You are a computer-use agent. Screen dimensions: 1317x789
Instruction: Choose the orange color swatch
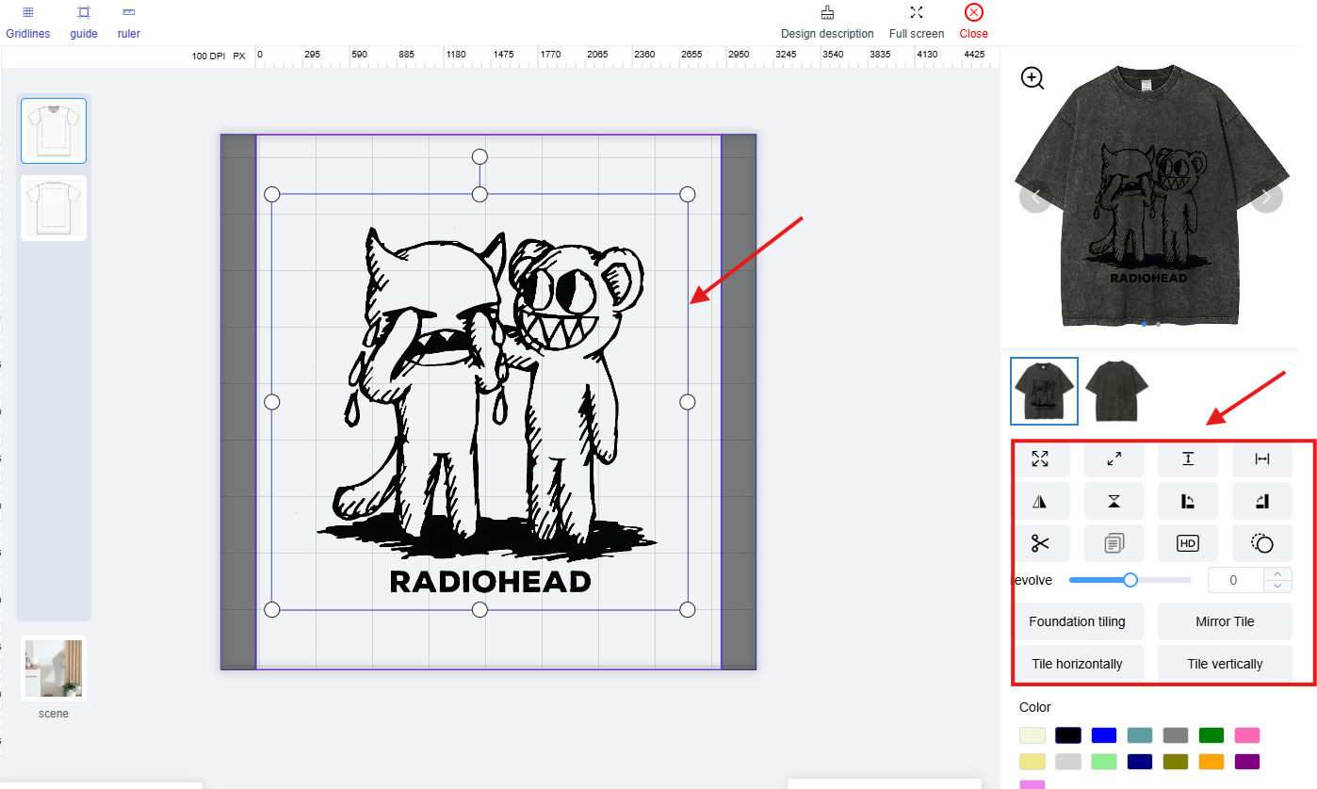tap(1211, 762)
